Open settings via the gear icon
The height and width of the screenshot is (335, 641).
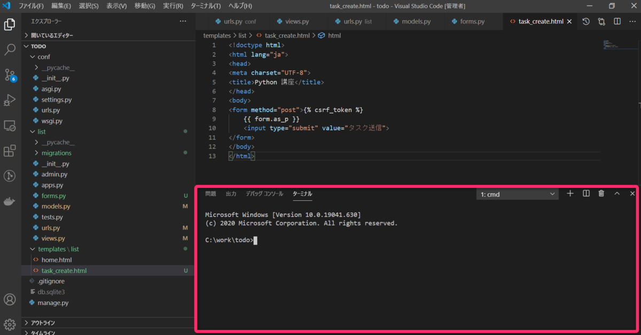click(x=10, y=324)
